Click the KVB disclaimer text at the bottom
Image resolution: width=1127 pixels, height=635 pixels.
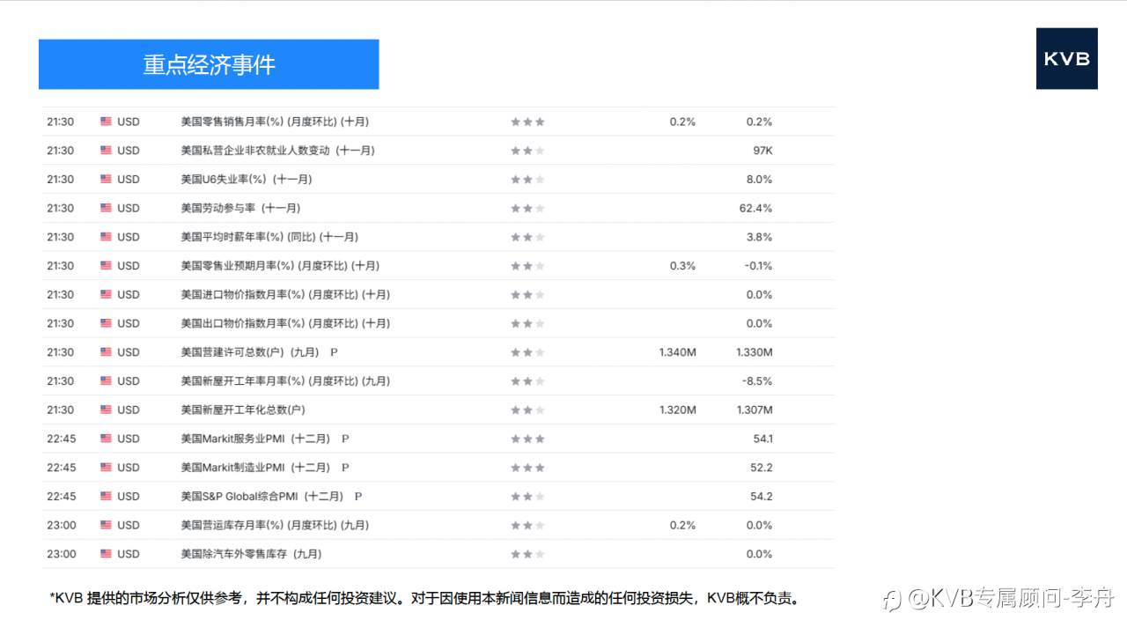click(425, 596)
